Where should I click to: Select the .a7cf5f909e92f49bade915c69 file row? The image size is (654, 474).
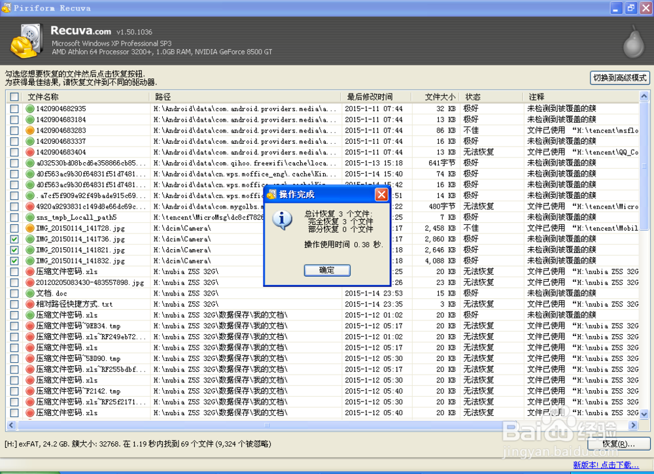pos(322,195)
